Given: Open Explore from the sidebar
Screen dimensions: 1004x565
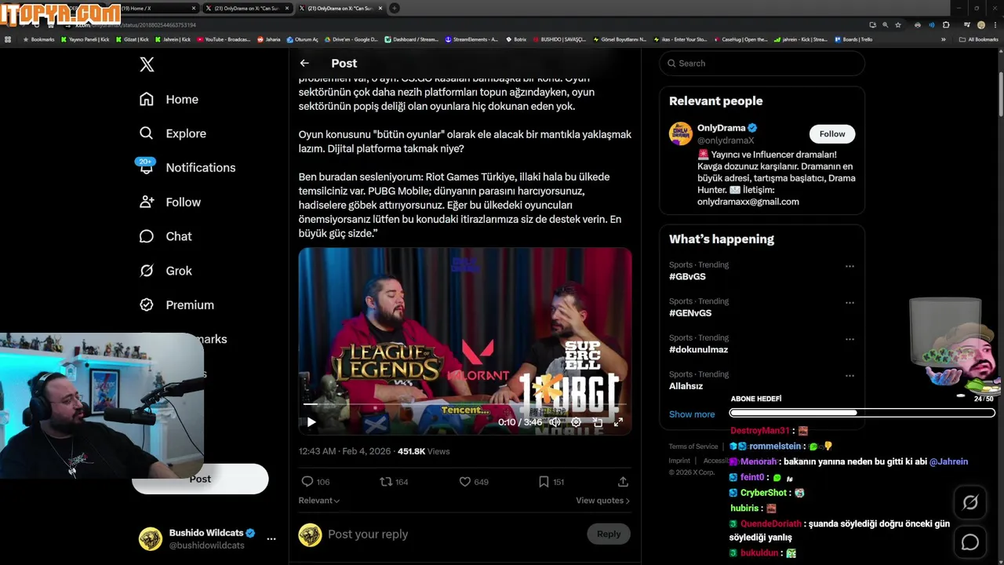Looking at the screenshot, I should click(x=173, y=133).
